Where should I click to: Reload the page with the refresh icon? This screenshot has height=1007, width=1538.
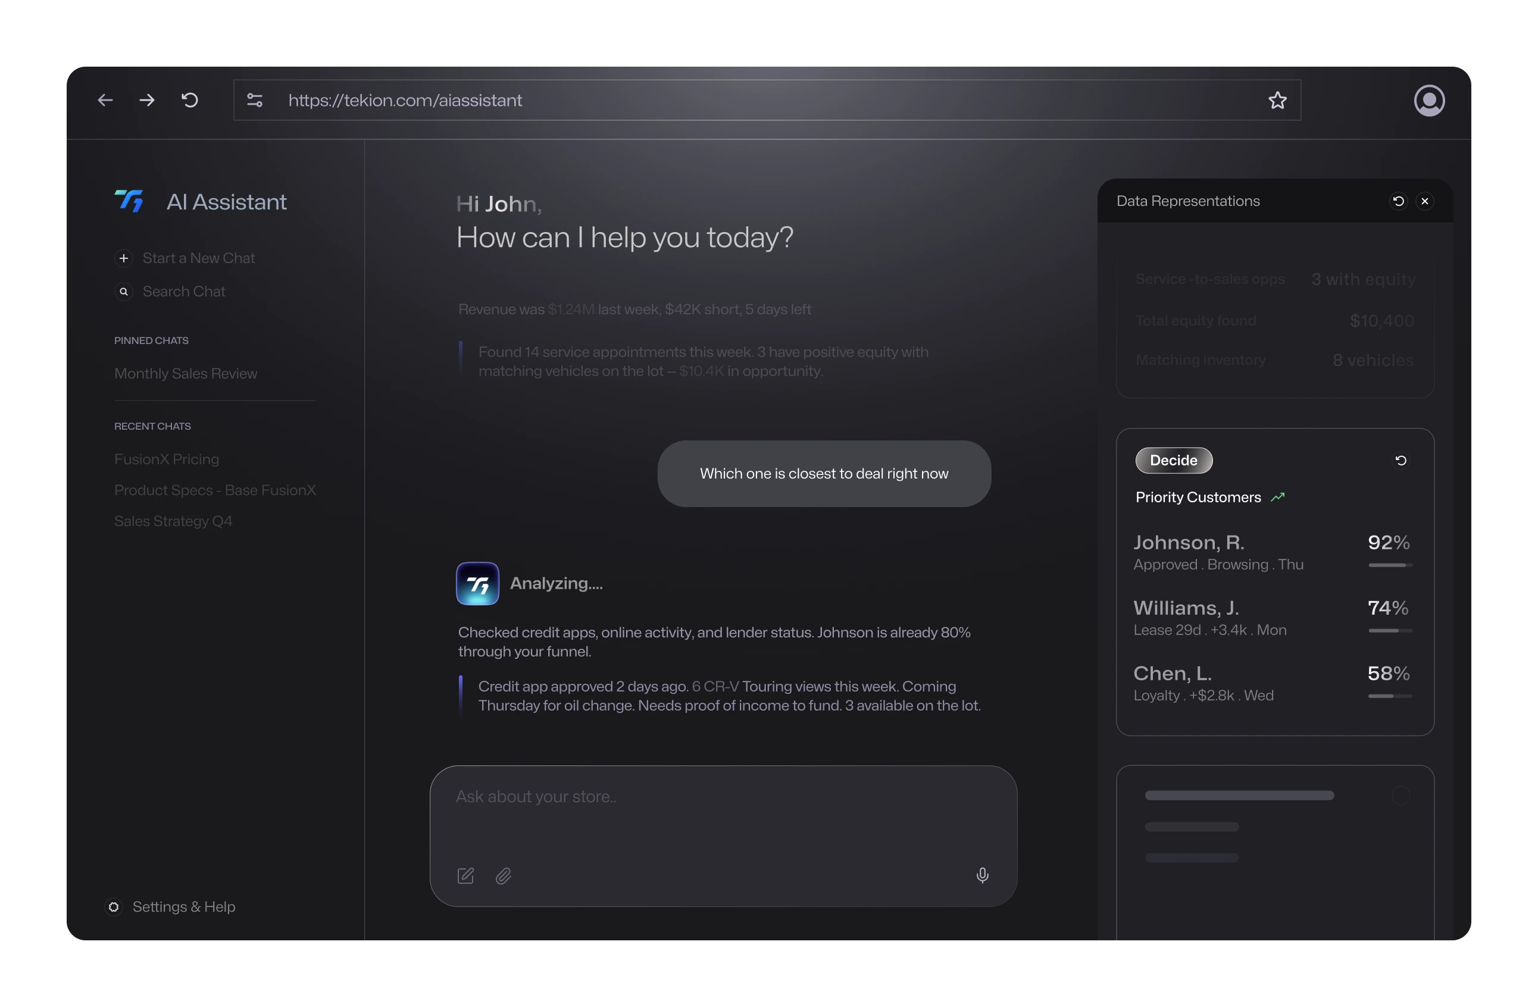(x=189, y=100)
